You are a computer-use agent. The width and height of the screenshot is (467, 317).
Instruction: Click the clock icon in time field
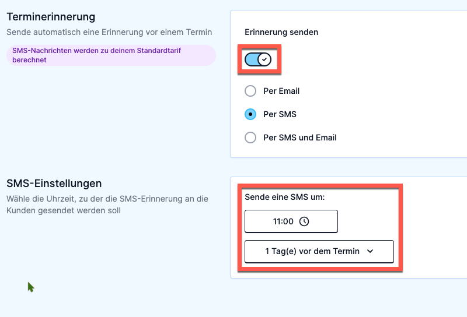coord(304,221)
